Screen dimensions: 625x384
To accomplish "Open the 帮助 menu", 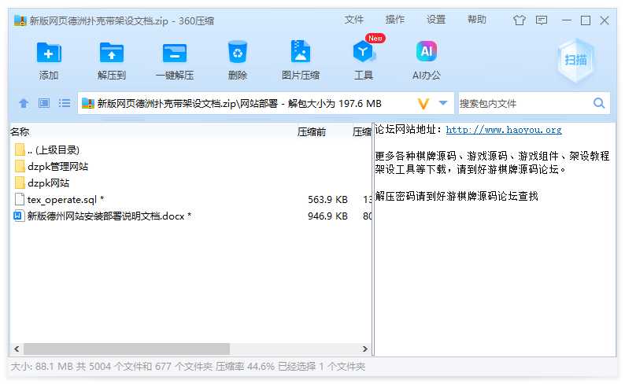I will click(477, 20).
